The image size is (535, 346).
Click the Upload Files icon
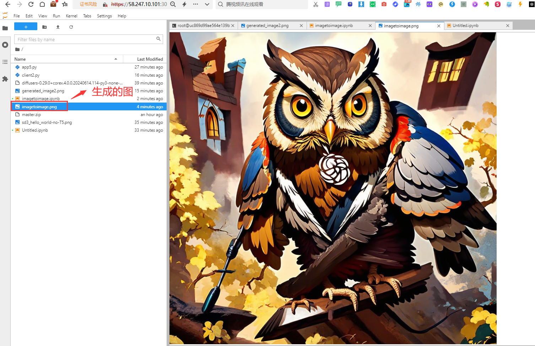coord(58,27)
